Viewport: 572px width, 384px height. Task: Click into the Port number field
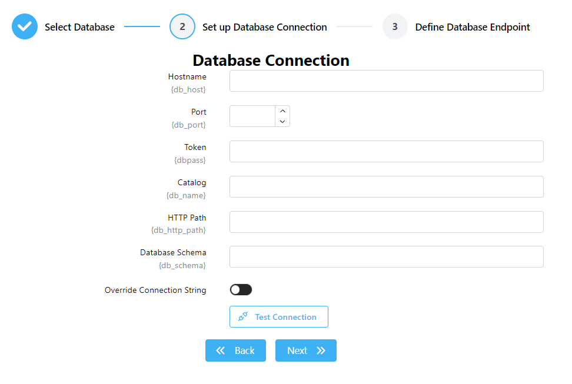252,116
